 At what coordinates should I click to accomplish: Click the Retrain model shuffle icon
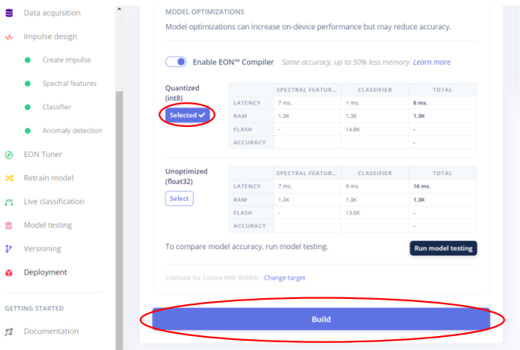[x=9, y=178]
